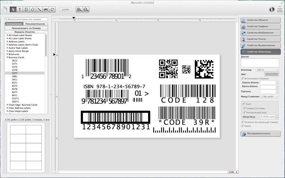285x178 pixels.
Task: Click the Данные text field
Action: coord(260,63)
